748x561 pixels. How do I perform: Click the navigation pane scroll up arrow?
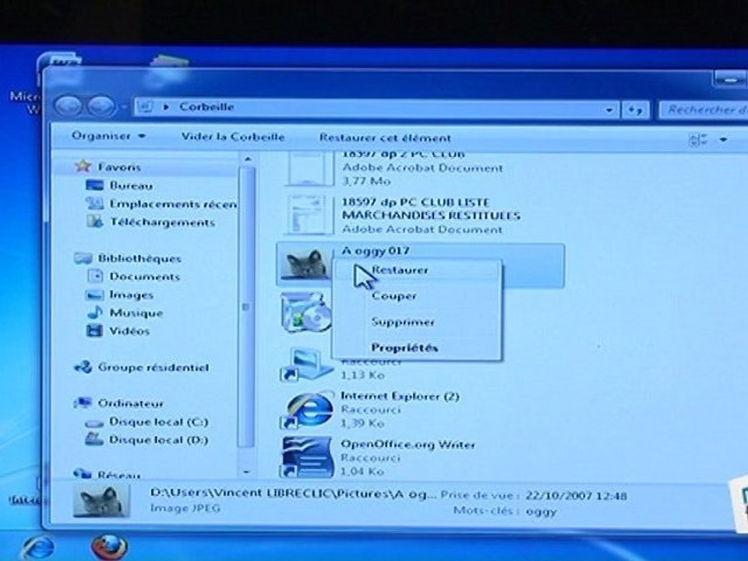point(247,158)
